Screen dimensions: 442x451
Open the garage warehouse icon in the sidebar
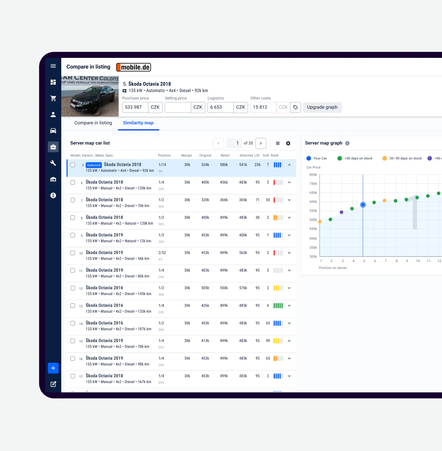tap(53, 179)
